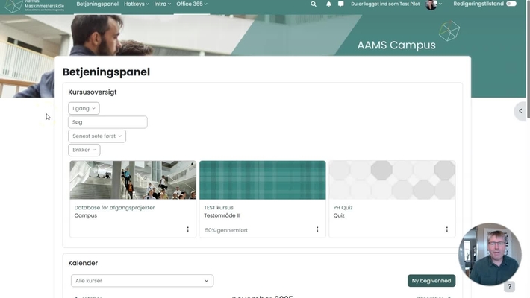Image resolution: width=530 pixels, height=298 pixels.
Task: Expand the 'Alle kurser' calendar dropdown
Action: click(x=143, y=281)
